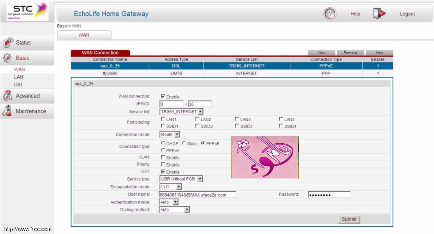Click the Maintenance sidebar icon

(x=7, y=111)
